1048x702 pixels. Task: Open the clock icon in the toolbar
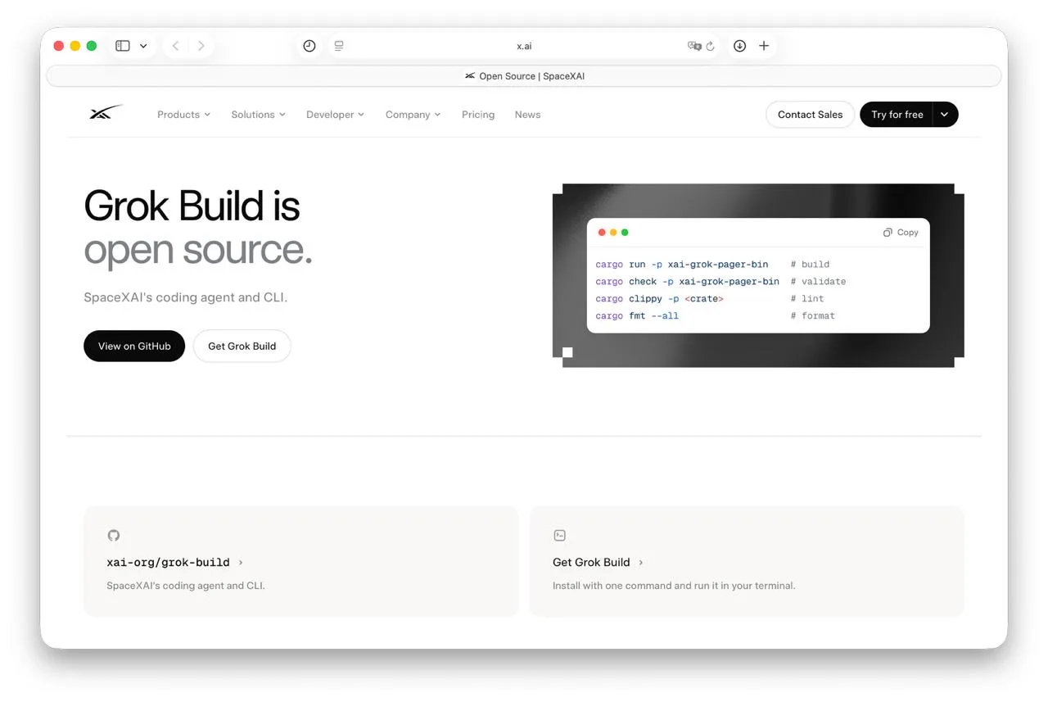point(309,46)
